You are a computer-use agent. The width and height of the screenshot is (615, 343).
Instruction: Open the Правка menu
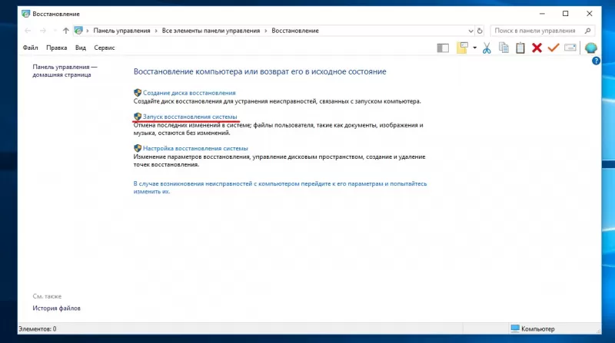click(x=56, y=48)
